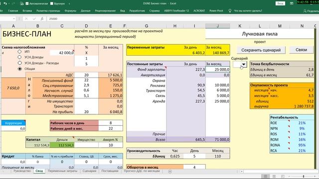The image size is (319, 179).
Task: Select the green Деньги 112 534,3 cell
Action: click(62, 145)
